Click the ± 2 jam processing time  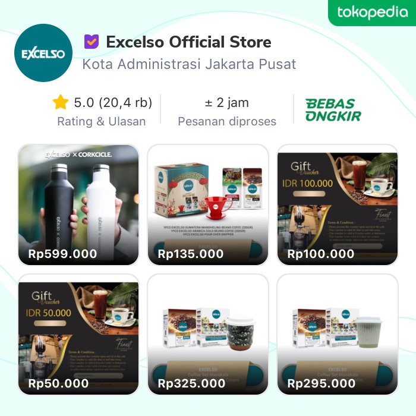point(227,102)
